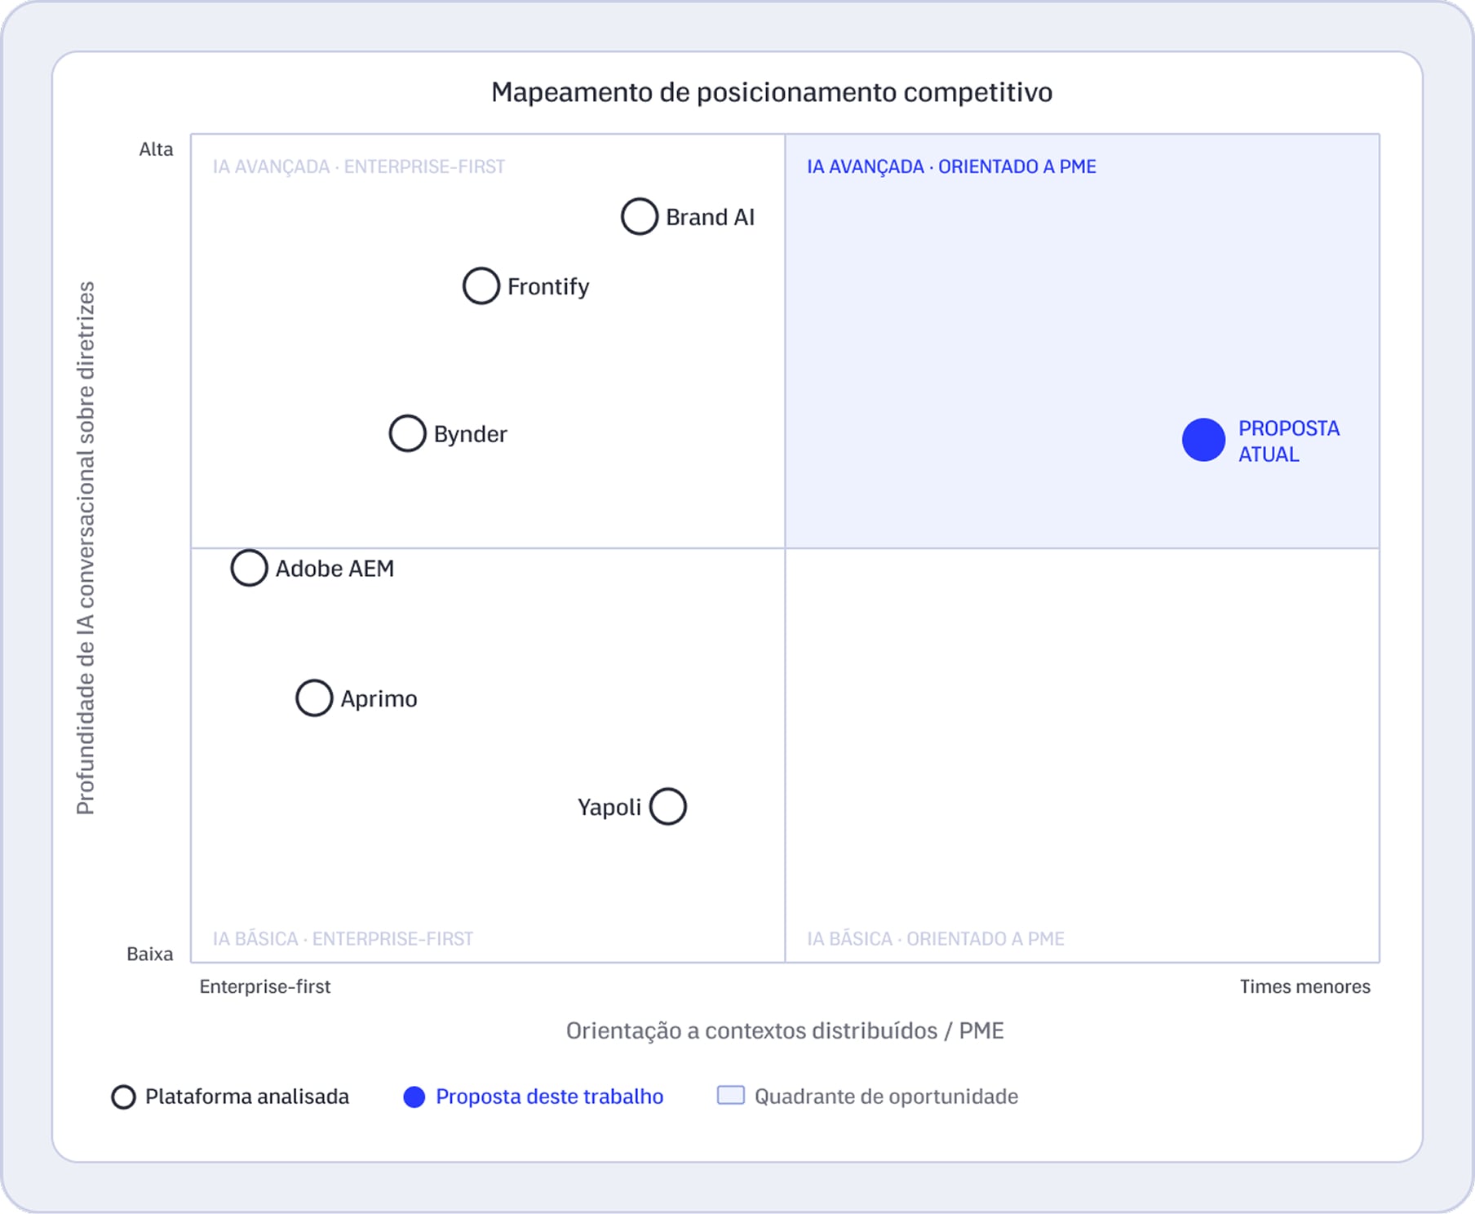Click the Quadrante de oportunidade legend swatch
This screenshot has width=1475, height=1214.
click(x=731, y=1095)
